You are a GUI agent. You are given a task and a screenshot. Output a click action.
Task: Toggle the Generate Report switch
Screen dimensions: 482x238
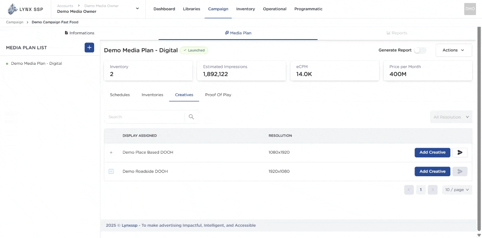click(420, 50)
